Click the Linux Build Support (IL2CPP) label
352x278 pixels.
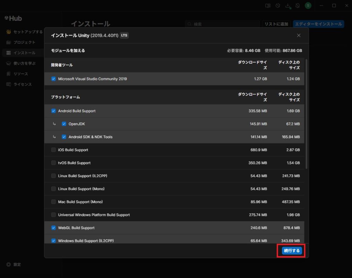[82, 176]
